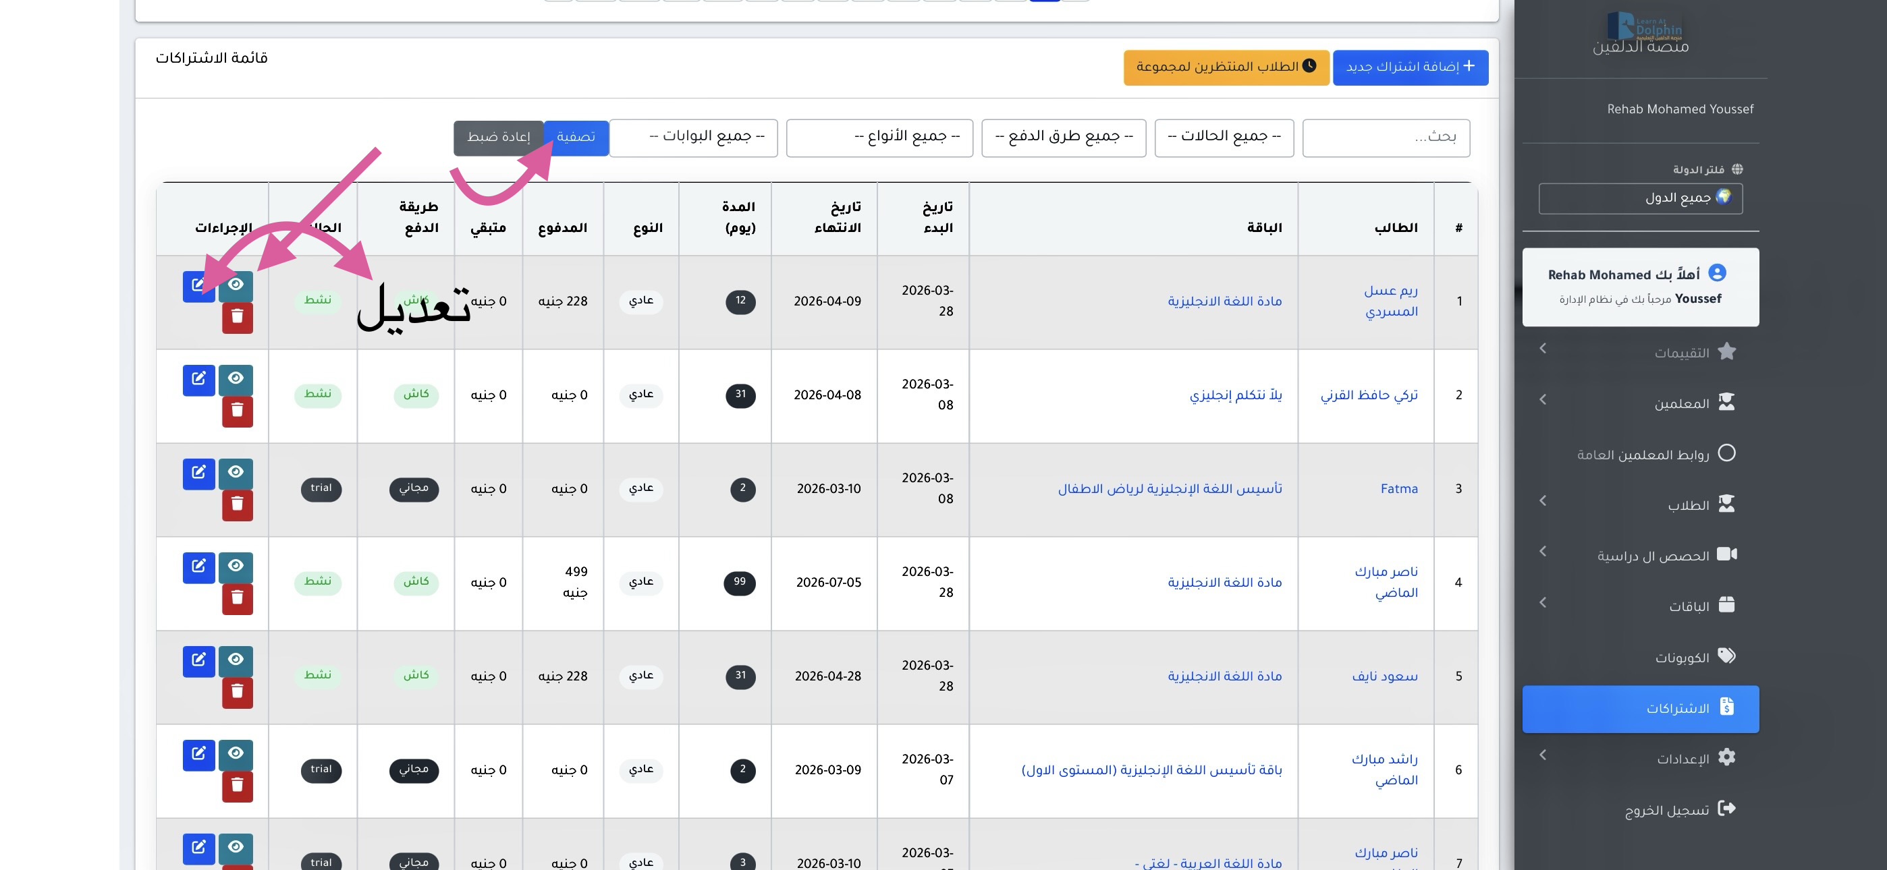Open the all statuses filter dropdown
The width and height of the screenshot is (1887, 870).
[x=1224, y=137]
